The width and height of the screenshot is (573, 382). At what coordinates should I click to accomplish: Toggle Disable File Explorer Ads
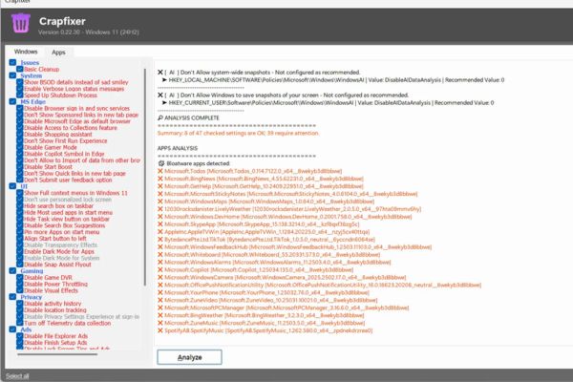tap(20, 336)
